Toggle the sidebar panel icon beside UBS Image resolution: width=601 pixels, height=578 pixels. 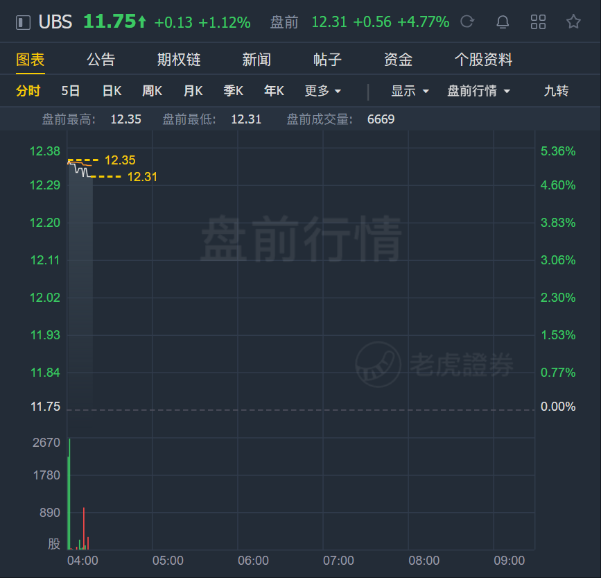click(x=23, y=22)
